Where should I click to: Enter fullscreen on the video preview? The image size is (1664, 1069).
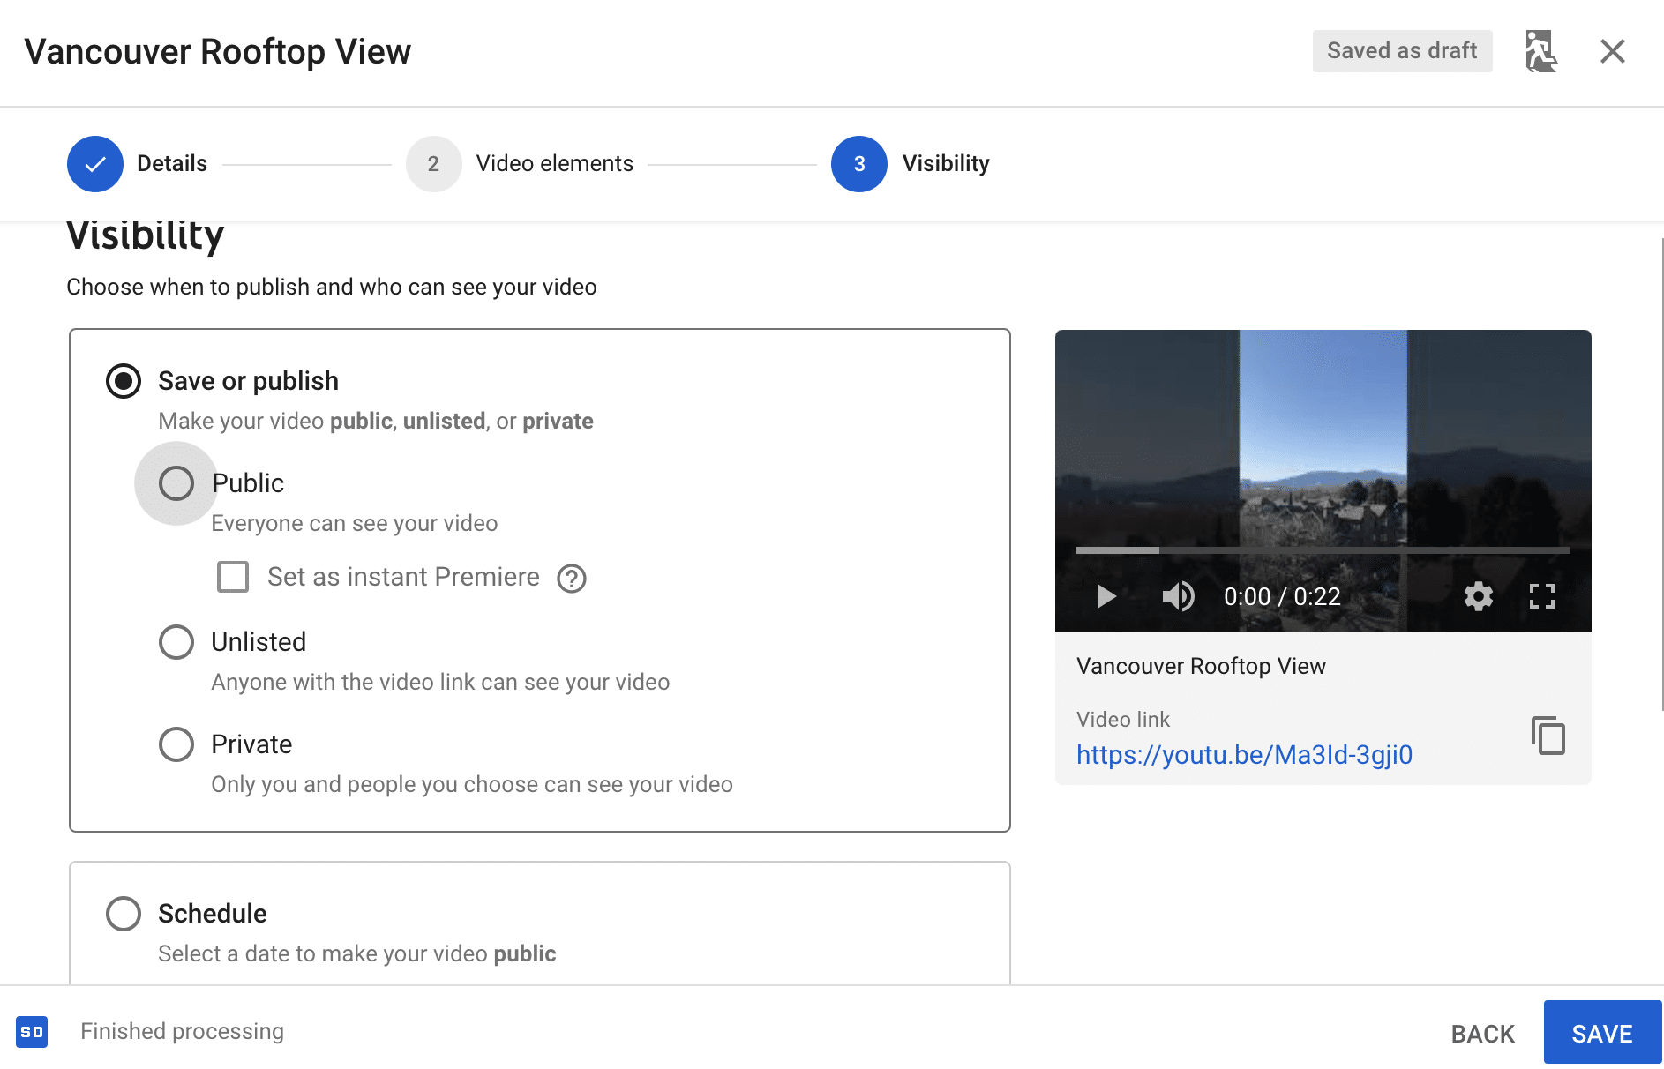[1542, 596]
